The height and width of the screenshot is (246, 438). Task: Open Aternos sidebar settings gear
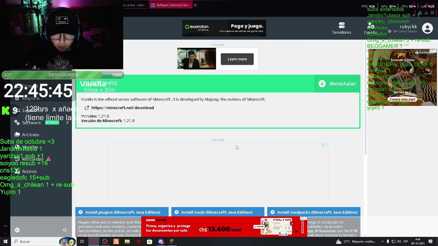click(17, 230)
